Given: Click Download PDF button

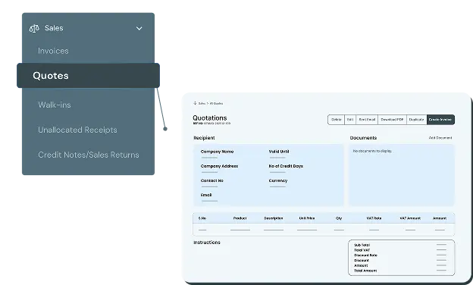Looking at the screenshot, I should pyautogui.click(x=392, y=120).
